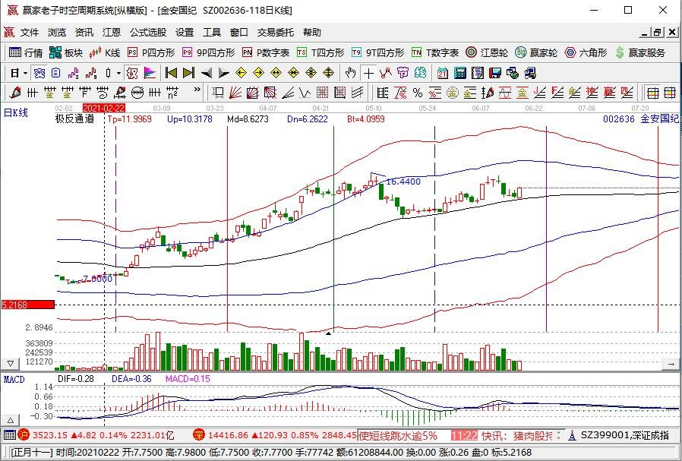682x461 pixels.
Task: Click the circled 金 golden ratio icon
Action: click(x=453, y=93)
